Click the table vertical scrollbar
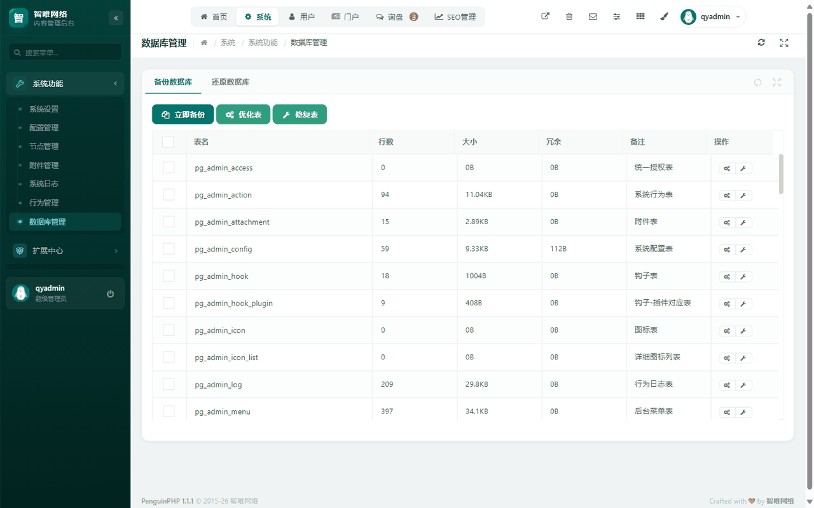 781,174
